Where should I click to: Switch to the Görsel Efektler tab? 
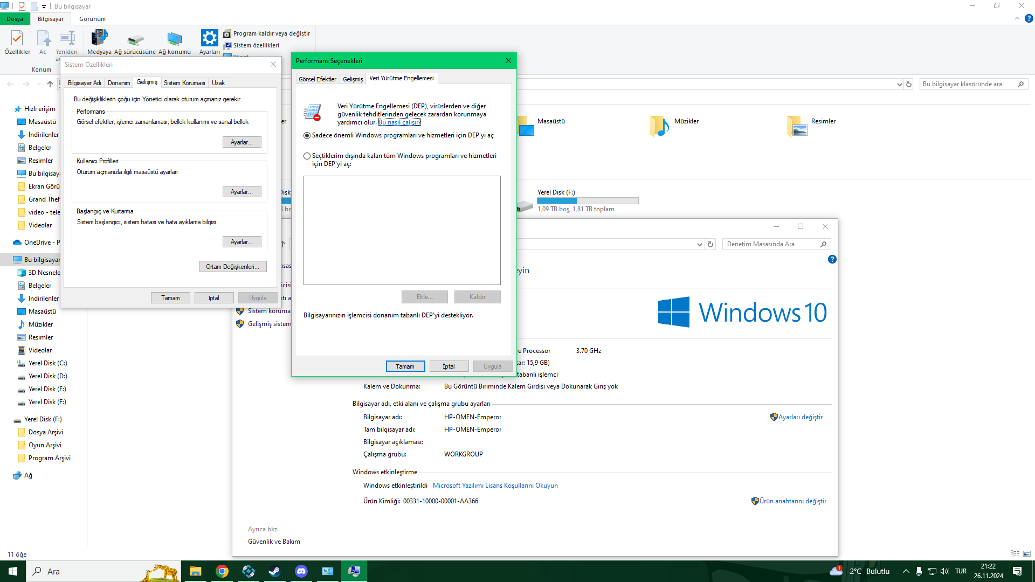[317, 79]
